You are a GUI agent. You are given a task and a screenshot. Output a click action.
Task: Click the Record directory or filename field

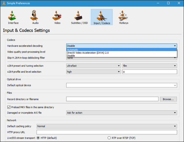coord(112,99)
